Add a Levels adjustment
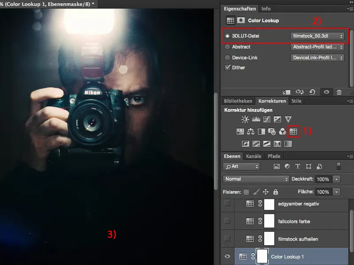Image resolution: width=354 pixels, height=265 pixels. coord(256,119)
